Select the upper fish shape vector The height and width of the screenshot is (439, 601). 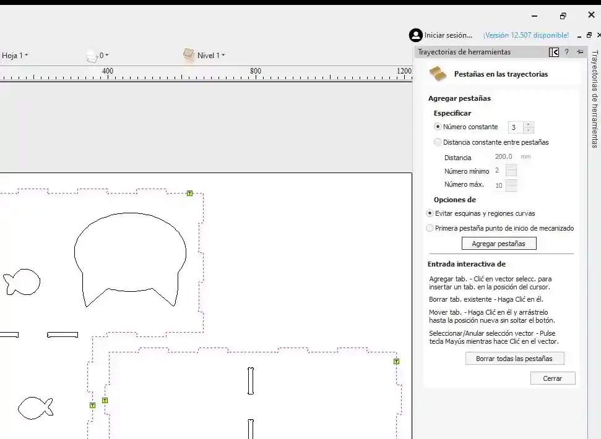[22, 282]
